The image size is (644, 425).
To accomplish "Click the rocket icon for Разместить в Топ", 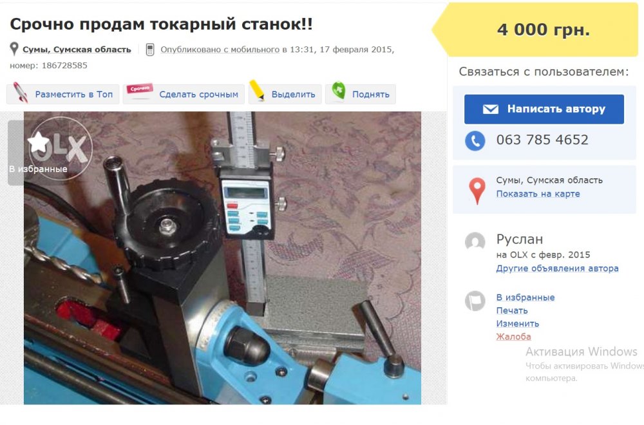I will coord(21,92).
